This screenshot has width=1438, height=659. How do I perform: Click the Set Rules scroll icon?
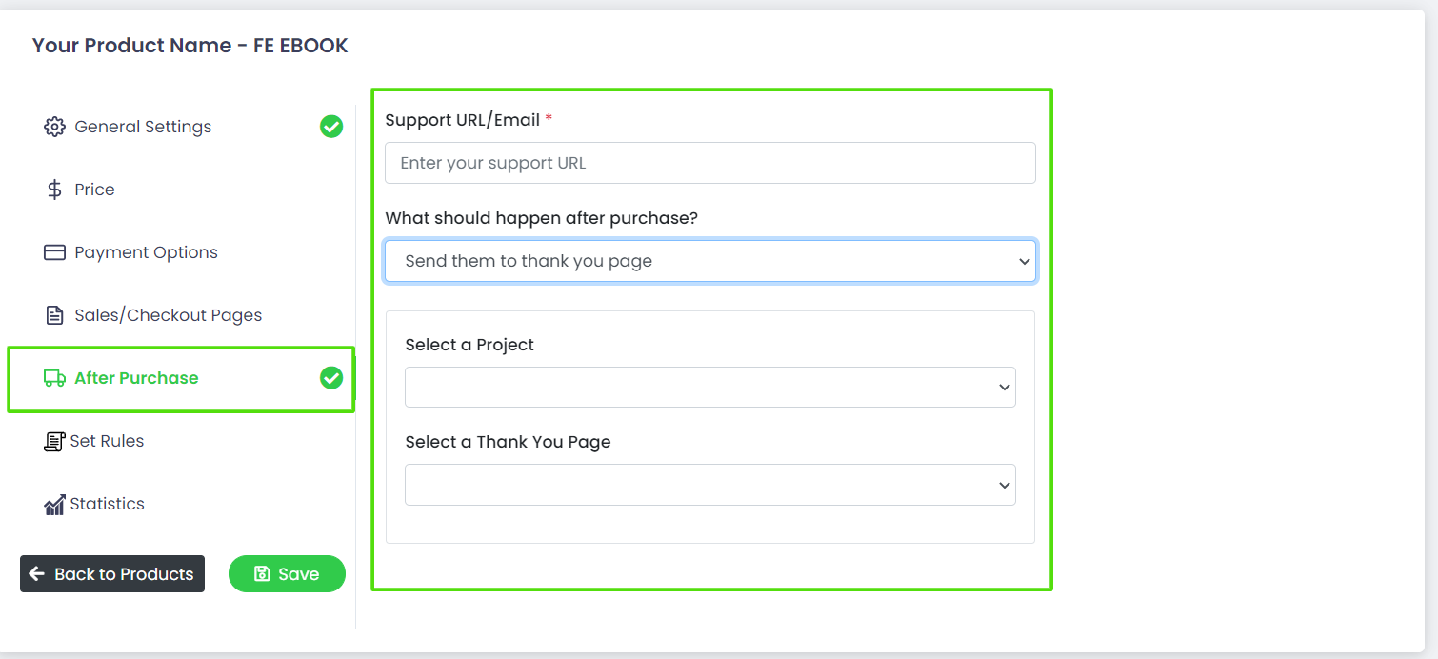[x=54, y=441]
